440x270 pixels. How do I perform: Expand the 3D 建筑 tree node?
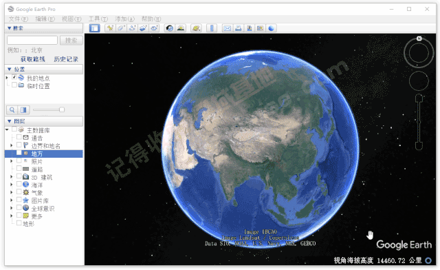tap(12, 177)
